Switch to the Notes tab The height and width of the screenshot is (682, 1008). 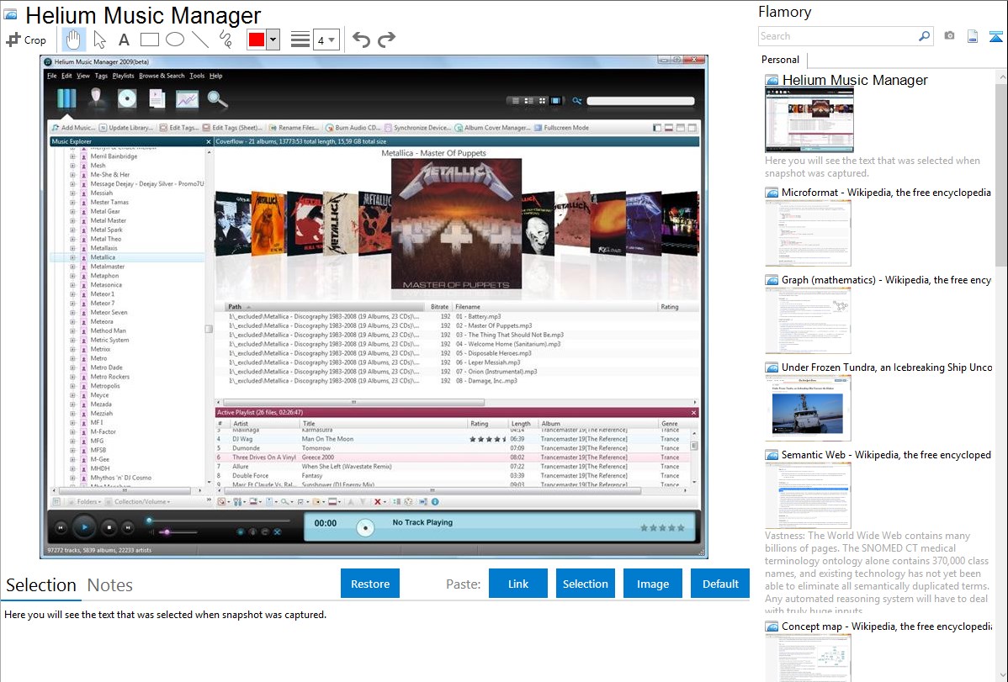coord(110,585)
